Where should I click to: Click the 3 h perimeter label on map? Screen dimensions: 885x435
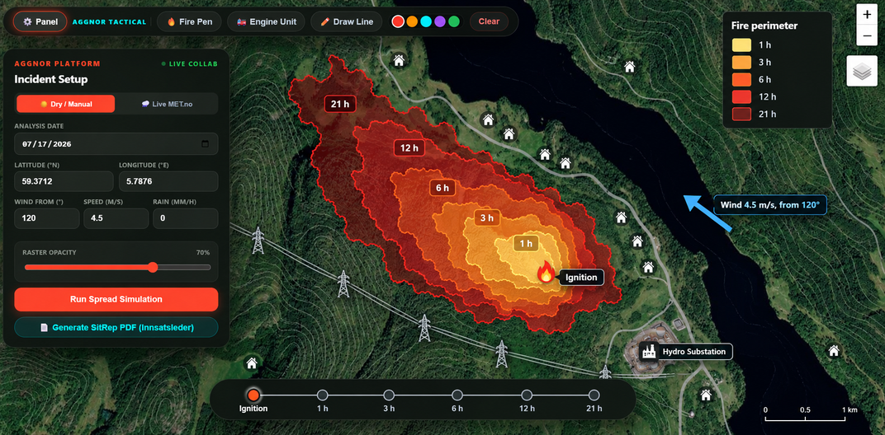point(487,217)
